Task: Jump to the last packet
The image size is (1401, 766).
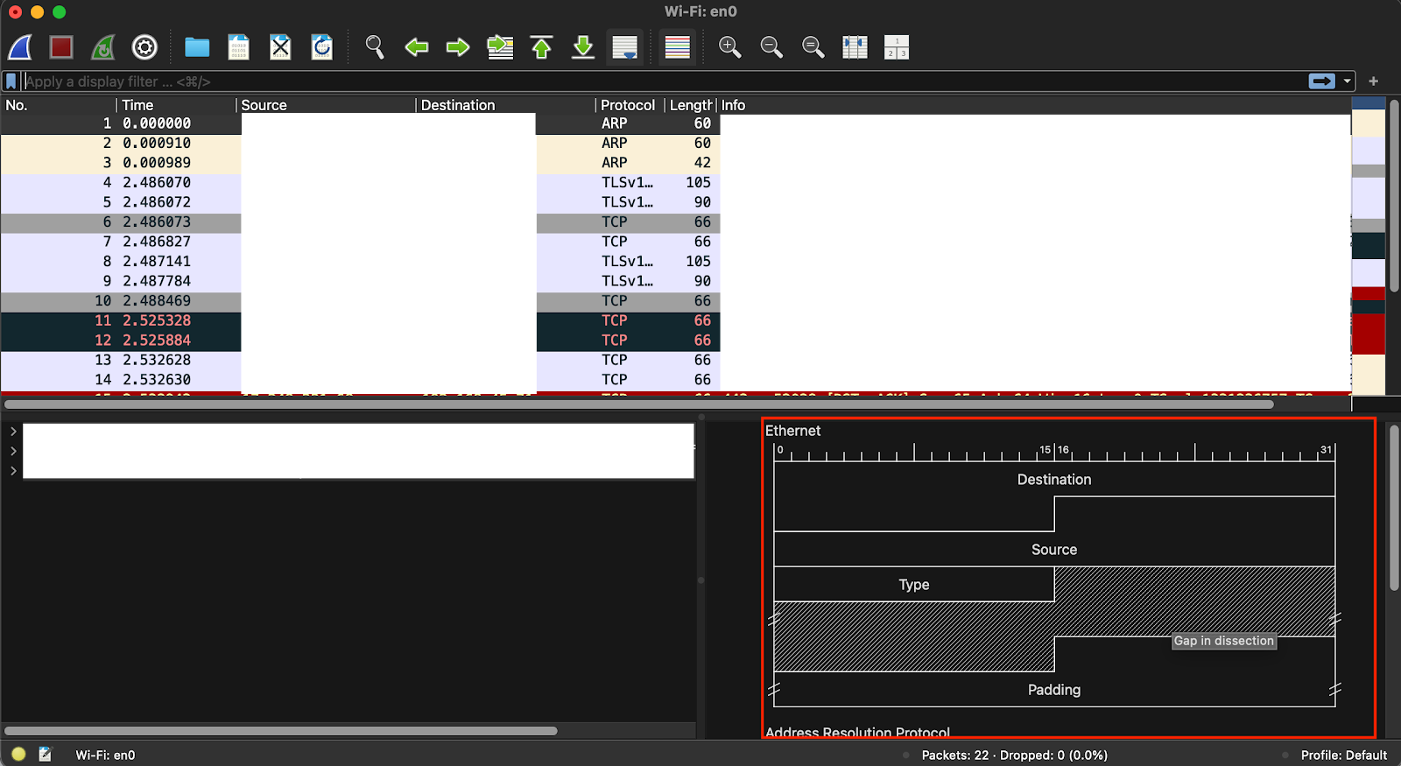Action: [583, 47]
